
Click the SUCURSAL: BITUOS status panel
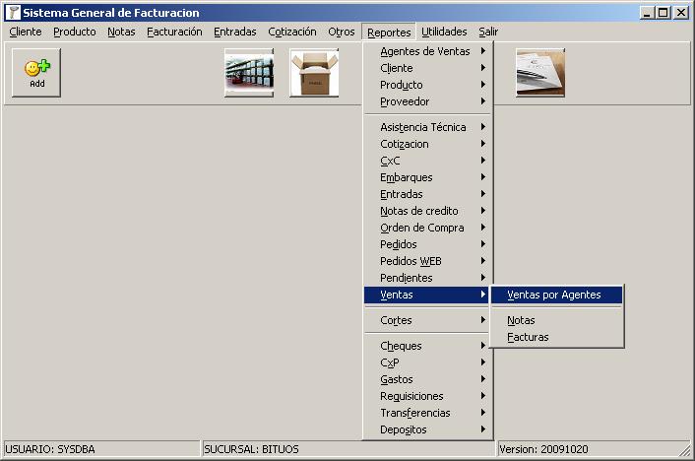click(348, 449)
